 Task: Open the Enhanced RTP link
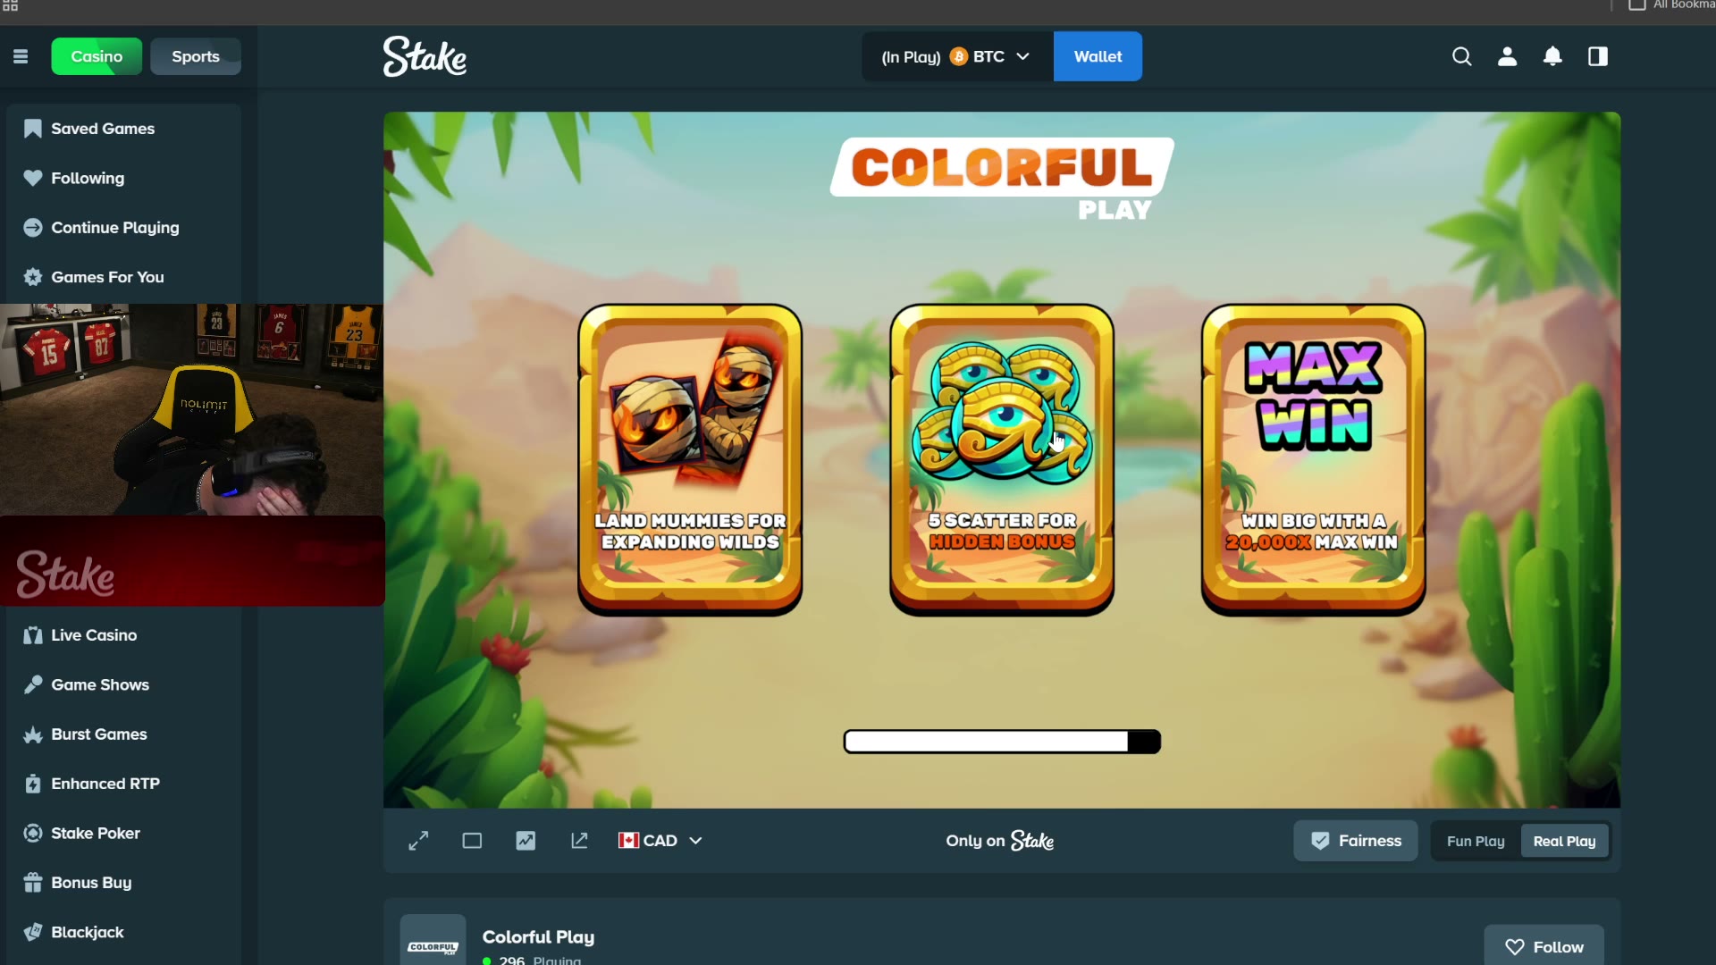point(123,784)
